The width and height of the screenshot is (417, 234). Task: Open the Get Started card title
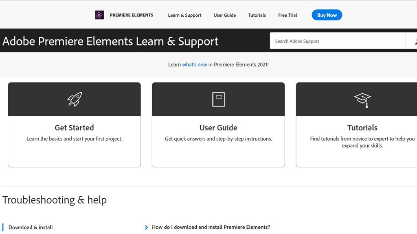click(74, 128)
